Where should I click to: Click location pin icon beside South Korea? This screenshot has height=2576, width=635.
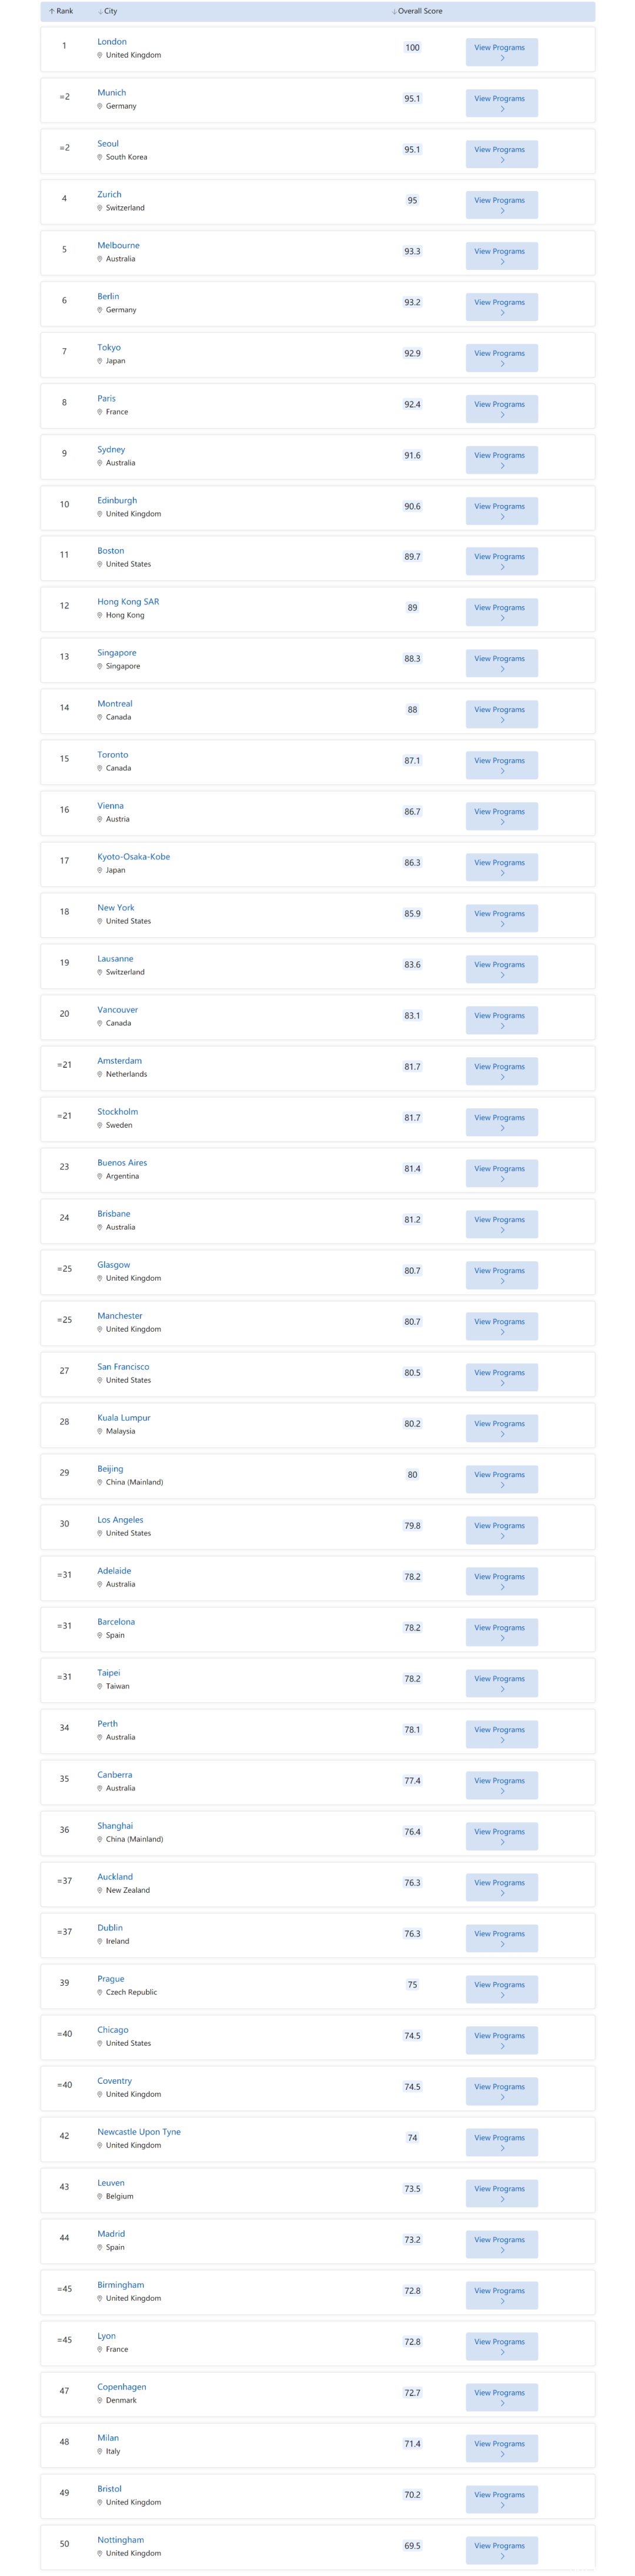100,157
